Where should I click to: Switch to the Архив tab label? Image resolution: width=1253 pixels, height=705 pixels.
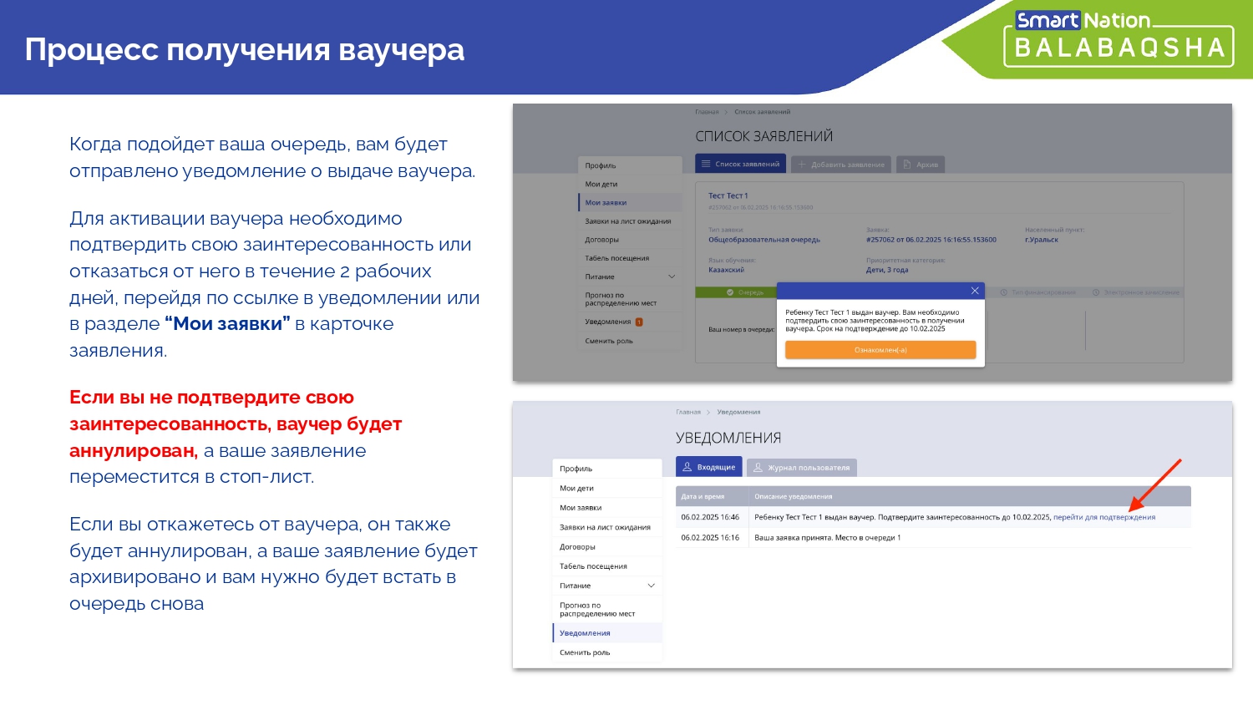click(x=926, y=165)
